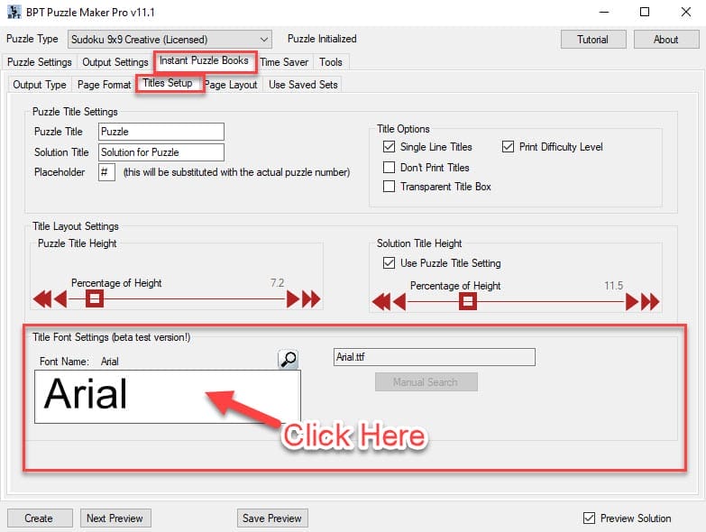Open the Time Saver tab
This screenshot has width=706, height=532.
284,62
